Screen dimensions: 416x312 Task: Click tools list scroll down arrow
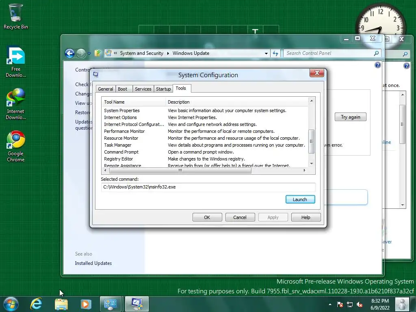312,164
